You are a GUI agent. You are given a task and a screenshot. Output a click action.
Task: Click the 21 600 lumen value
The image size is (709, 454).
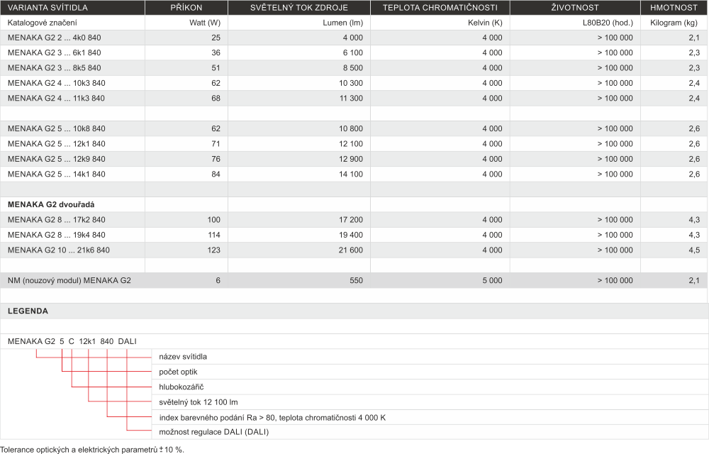tap(351, 250)
